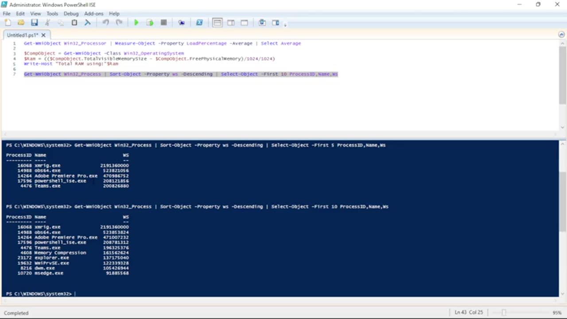Open New Remote PowerShell Tab icon
Viewport: 567px width, 319px height.
tap(181, 23)
